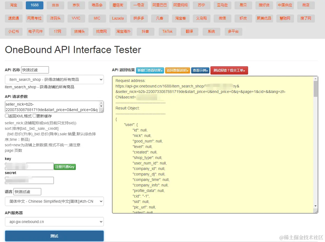Viewport: 325px width, 242px height.
Task: Select the 苏宁 tab
Action: coord(201,5)
